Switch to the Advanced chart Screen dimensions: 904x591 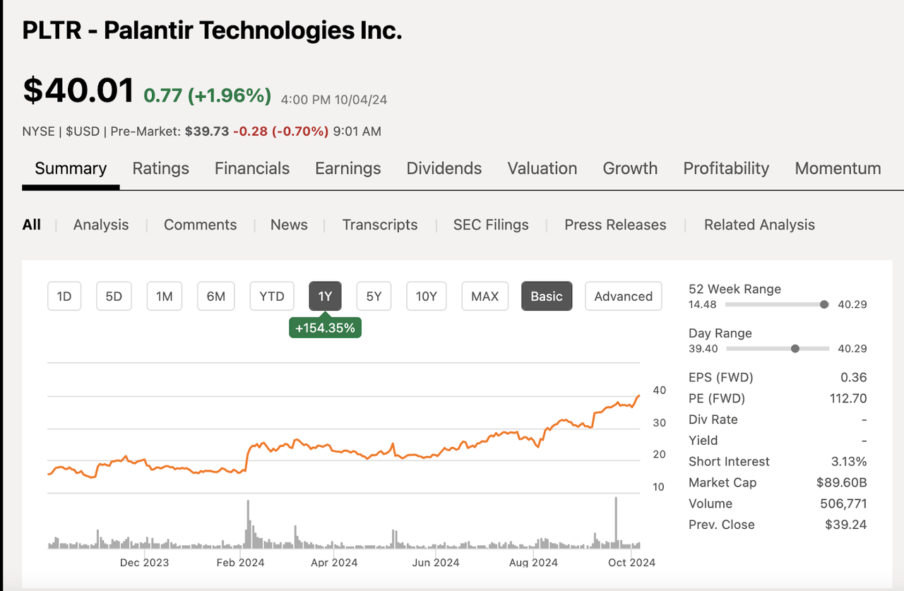tap(624, 297)
